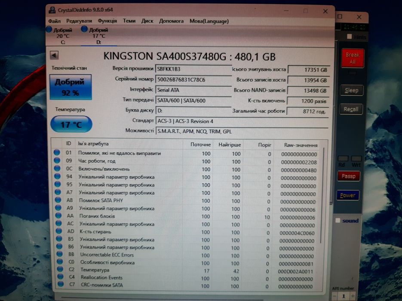The width and height of the screenshot is (402, 301).
Task: Click status circle for attribute C2
Action: [x=60, y=269]
